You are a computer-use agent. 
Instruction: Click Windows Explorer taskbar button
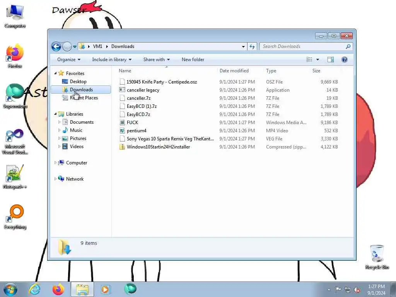(82, 289)
